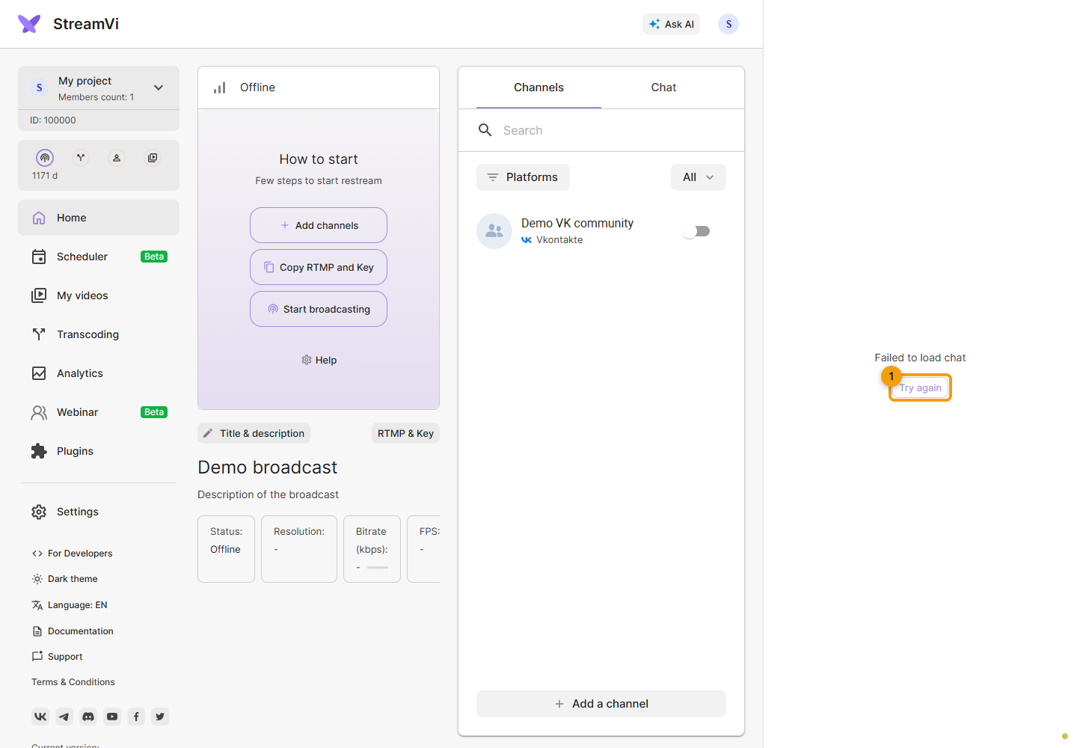Open Help in the player panel
The height and width of the screenshot is (748, 1077).
[x=319, y=360]
